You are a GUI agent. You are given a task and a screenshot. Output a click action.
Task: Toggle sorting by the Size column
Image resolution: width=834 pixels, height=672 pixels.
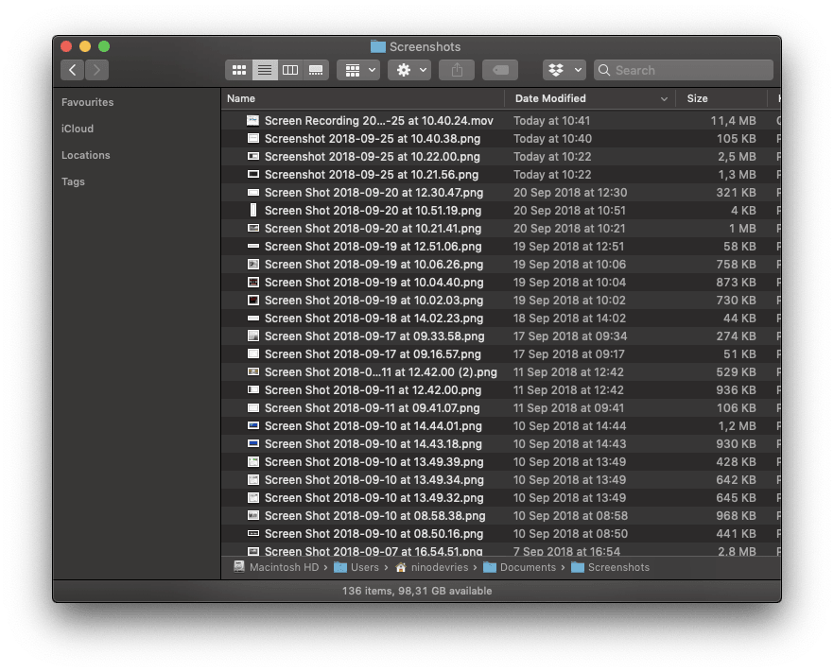pyautogui.click(x=697, y=98)
